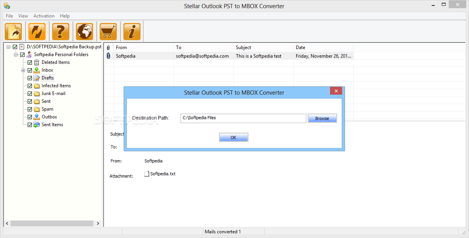This screenshot has height=238, width=469.
Task: Click the About info toolbar icon
Action: point(132,32)
